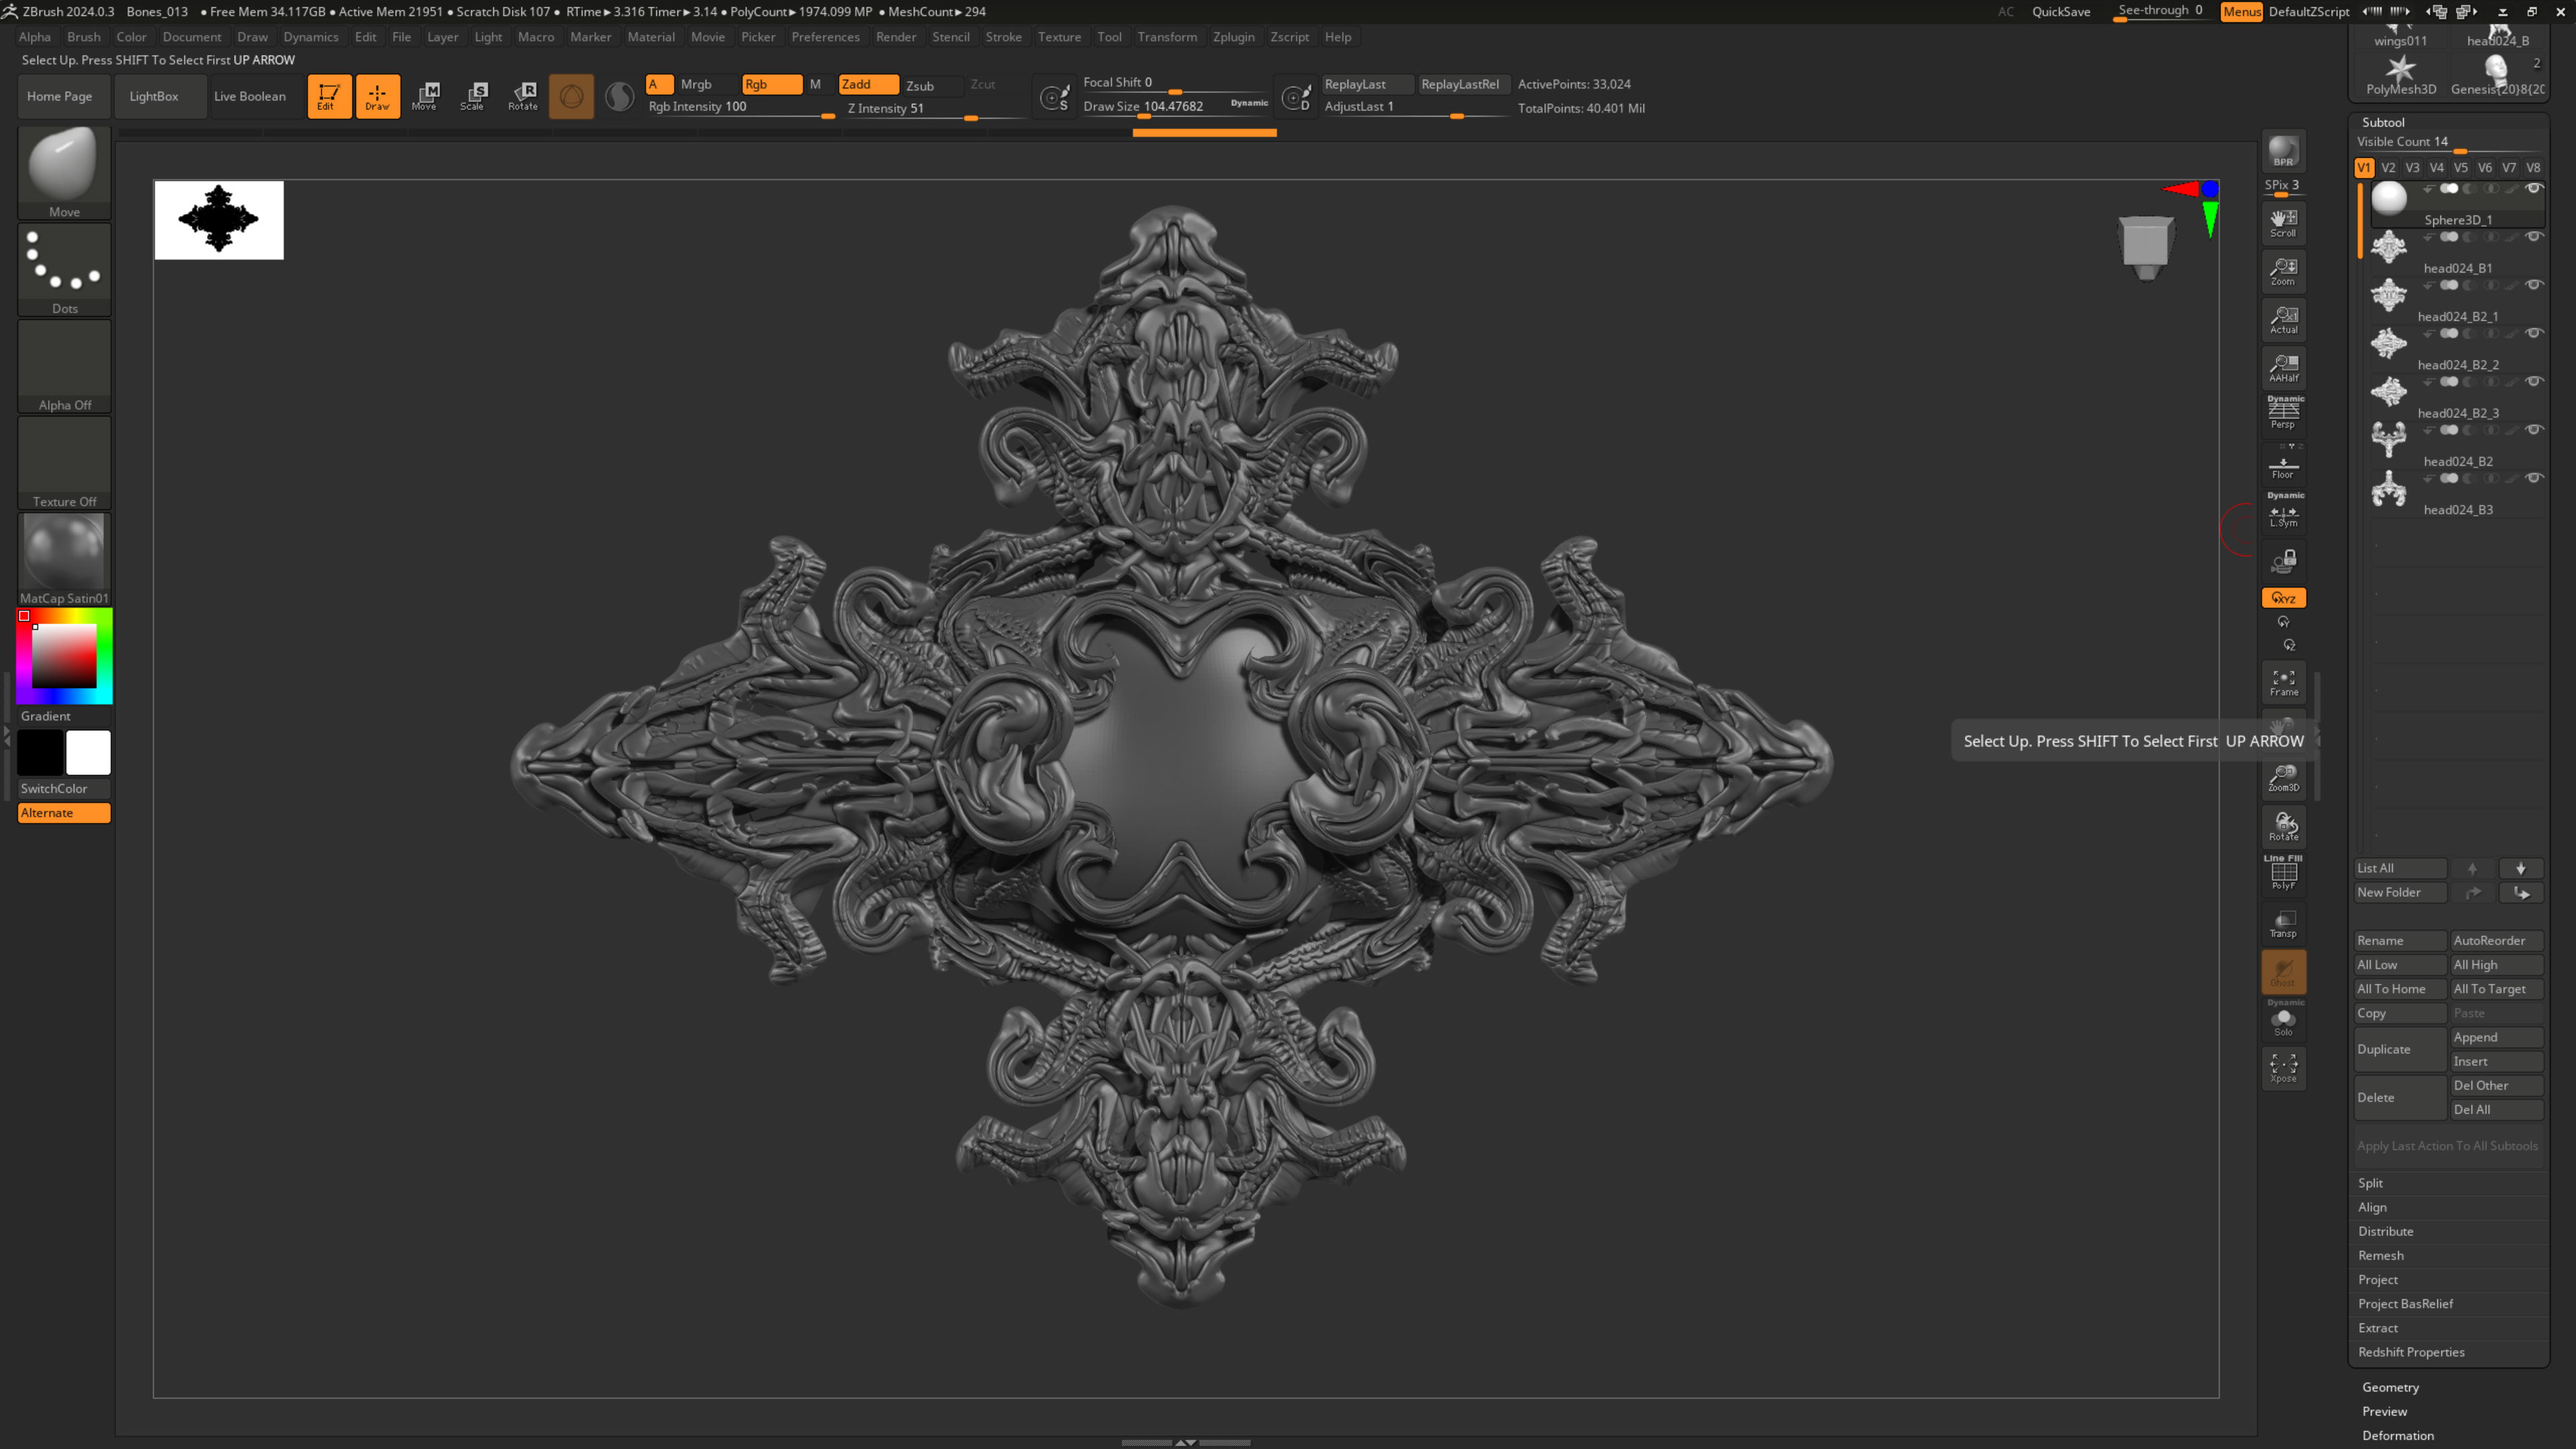
Task: Expand the Geometry section
Action: tap(2390, 1387)
